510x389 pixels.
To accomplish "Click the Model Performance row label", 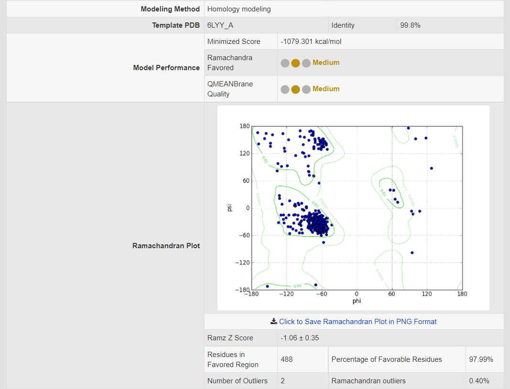I will 166,68.
